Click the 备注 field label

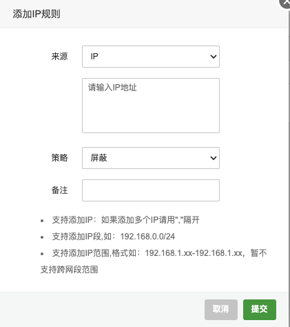[x=59, y=190]
